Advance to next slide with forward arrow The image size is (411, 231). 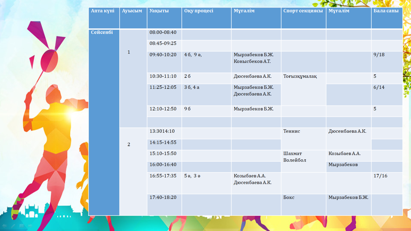click(30, 226)
